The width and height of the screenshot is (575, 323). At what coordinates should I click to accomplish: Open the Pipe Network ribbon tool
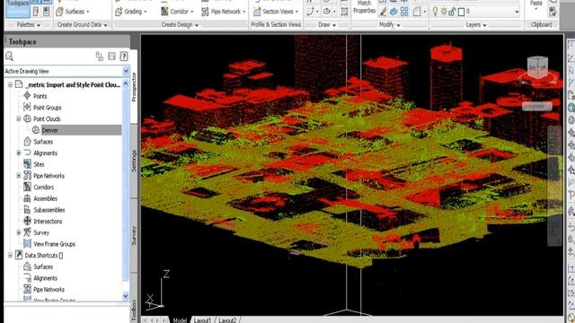223,12
